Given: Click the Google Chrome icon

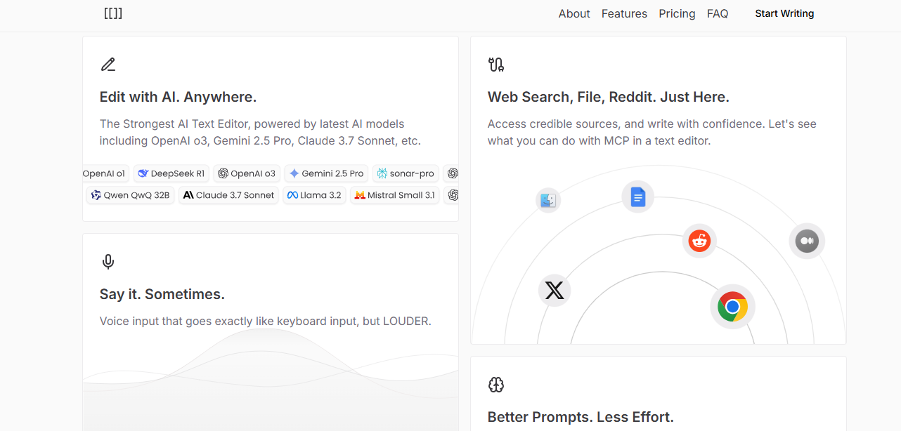Looking at the screenshot, I should [732, 307].
